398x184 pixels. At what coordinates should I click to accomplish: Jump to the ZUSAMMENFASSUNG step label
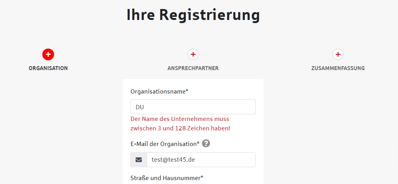(338, 68)
